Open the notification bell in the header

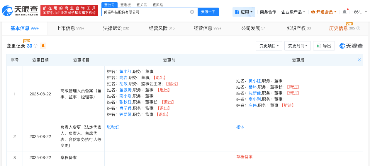344,12
